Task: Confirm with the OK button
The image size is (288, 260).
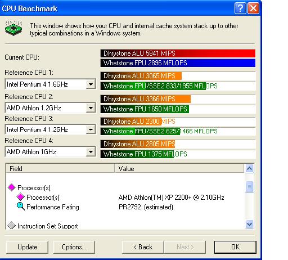Action: [x=235, y=247]
